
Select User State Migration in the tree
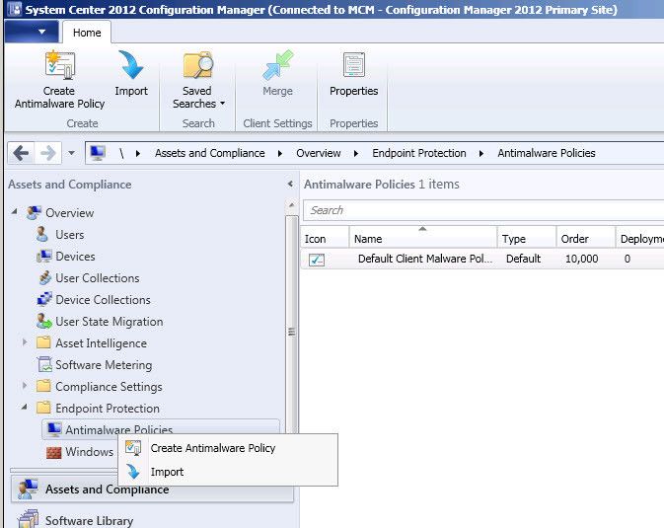110,322
